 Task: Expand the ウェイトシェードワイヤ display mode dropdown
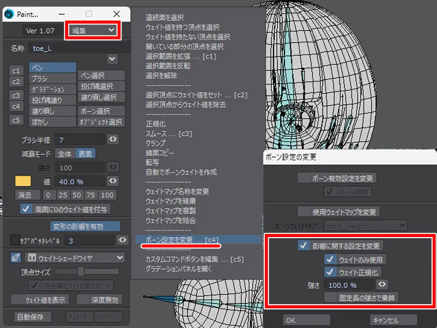click(x=75, y=258)
